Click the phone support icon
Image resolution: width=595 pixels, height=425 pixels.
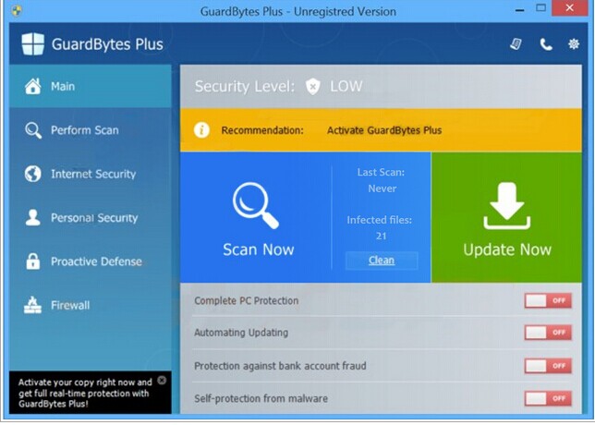[546, 44]
